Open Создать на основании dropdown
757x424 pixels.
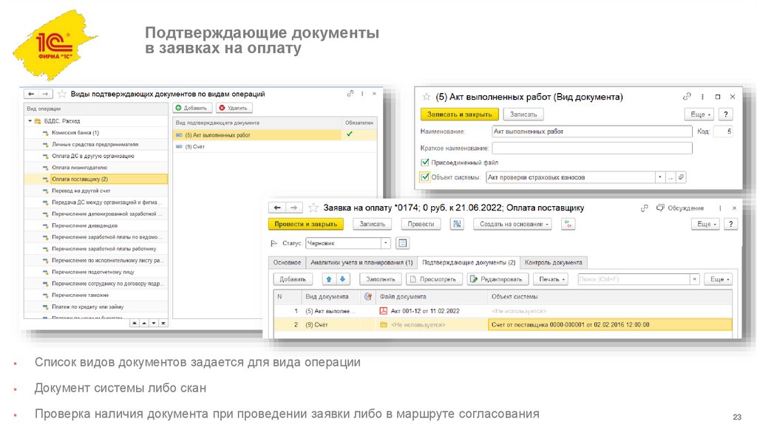pyautogui.click(x=515, y=225)
